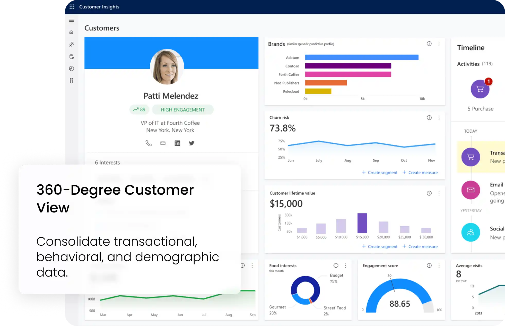Click the purchase cart icon on the Timeline

coord(480,89)
